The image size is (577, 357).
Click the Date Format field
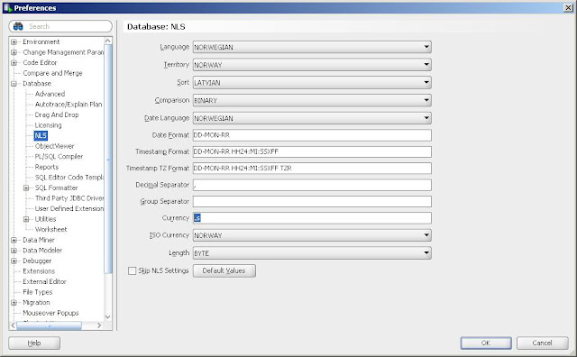tap(312, 135)
